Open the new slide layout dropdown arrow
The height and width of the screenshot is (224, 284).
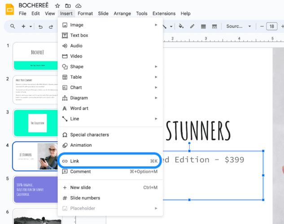click(31, 26)
